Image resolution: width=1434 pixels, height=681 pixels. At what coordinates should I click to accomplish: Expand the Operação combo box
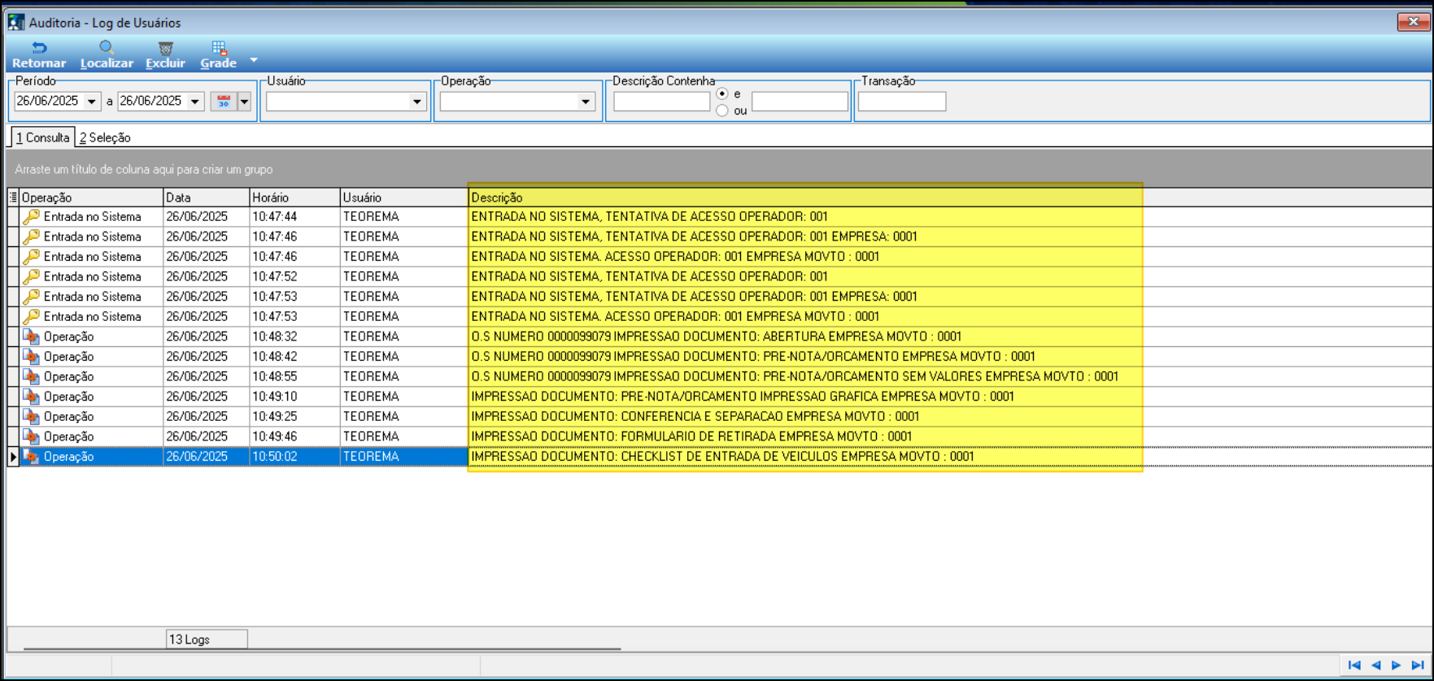pos(586,102)
